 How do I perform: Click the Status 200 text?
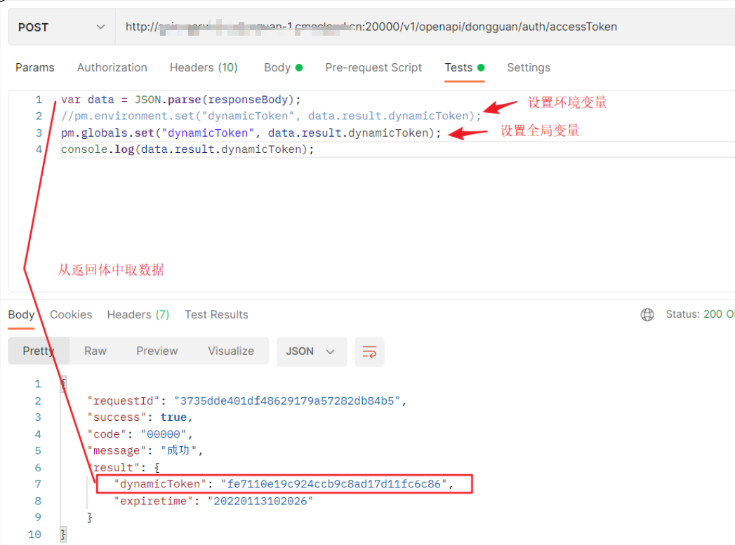[x=700, y=314]
